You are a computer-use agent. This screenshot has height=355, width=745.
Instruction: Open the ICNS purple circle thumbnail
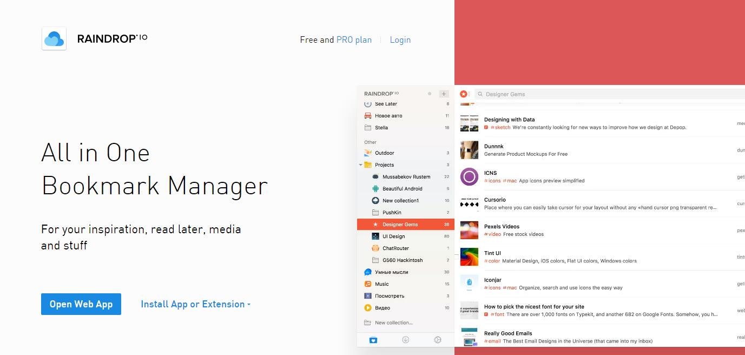coord(469,176)
